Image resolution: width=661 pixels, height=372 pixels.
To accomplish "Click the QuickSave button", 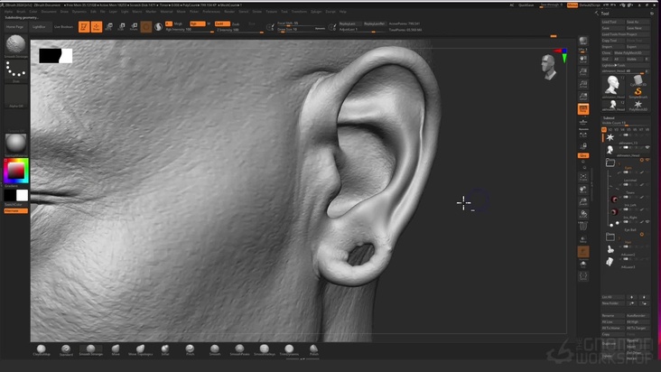I will pos(526,5).
